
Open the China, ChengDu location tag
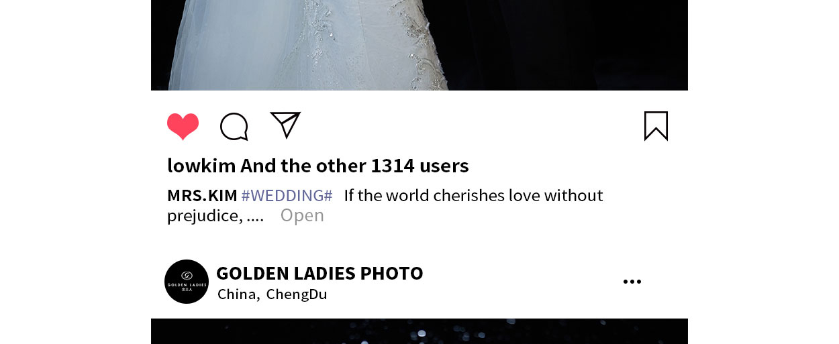273,294
